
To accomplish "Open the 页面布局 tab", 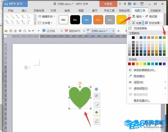I will 39,11.
